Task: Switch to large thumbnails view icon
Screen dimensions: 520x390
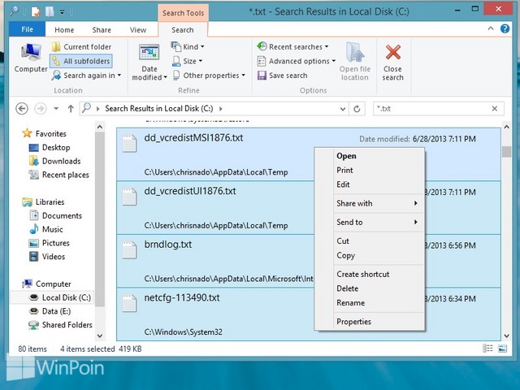Action: click(503, 349)
